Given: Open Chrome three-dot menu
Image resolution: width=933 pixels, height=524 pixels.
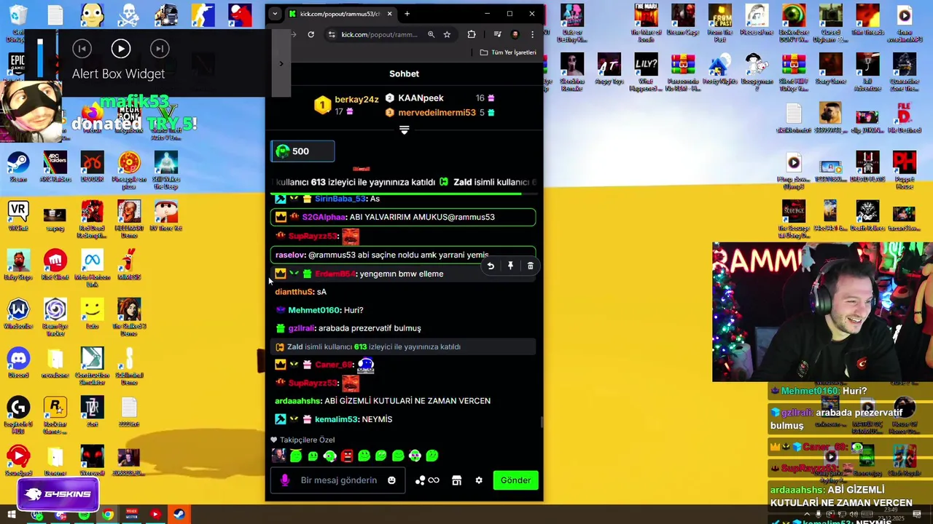Looking at the screenshot, I should click(532, 34).
